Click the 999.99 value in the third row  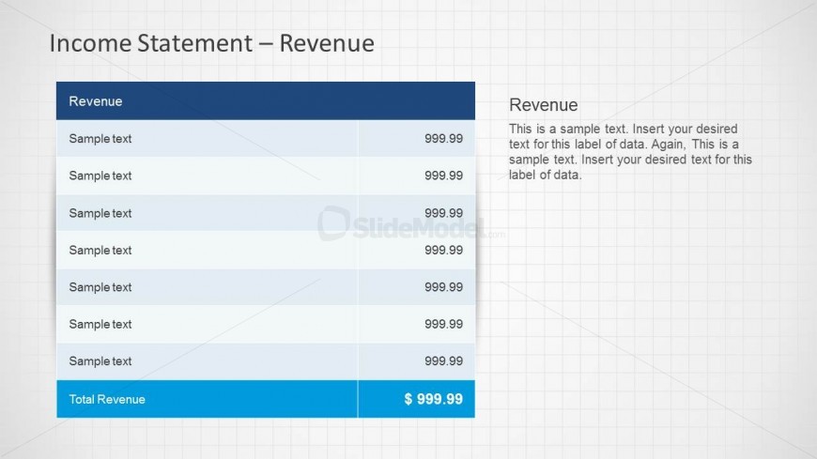click(x=443, y=213)
